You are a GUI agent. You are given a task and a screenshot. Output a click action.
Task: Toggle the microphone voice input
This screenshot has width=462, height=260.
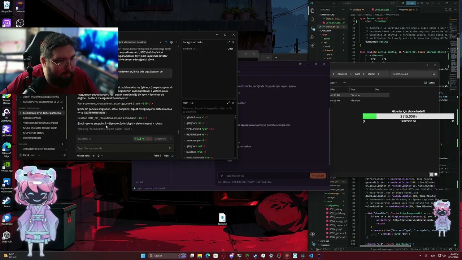[98, 156]
